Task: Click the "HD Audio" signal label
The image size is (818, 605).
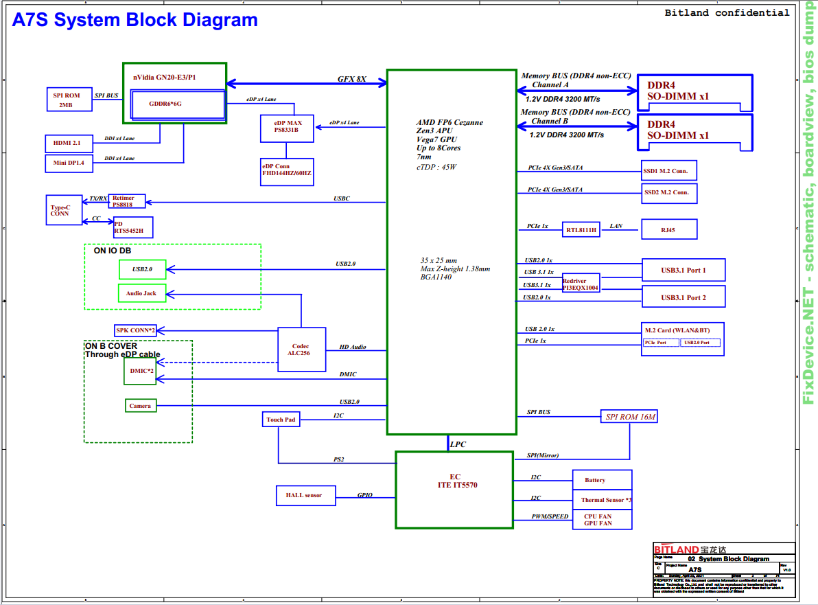Action: [x=353, y=347]
